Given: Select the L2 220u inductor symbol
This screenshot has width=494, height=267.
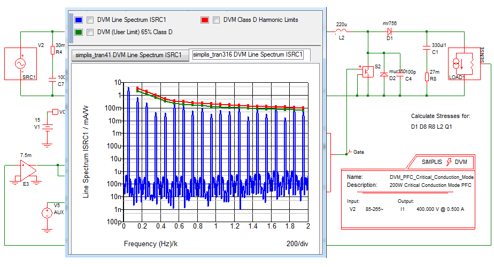Looking at the screenshot, I should [x=341, y=33].
